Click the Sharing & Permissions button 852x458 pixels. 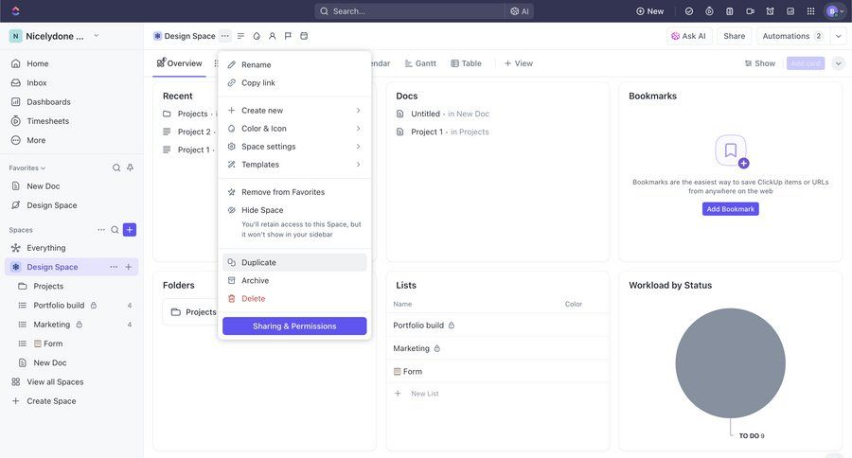294,326
